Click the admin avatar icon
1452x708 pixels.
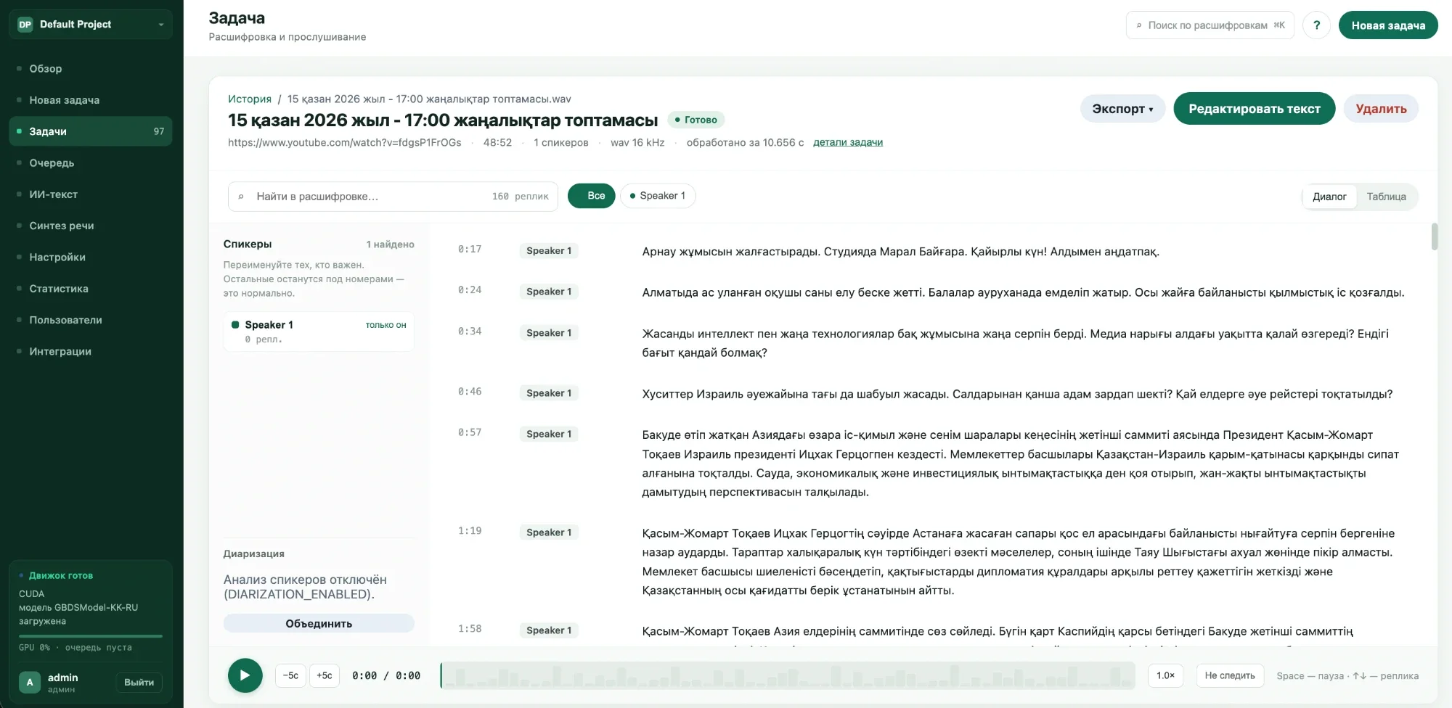coord(30,682)
